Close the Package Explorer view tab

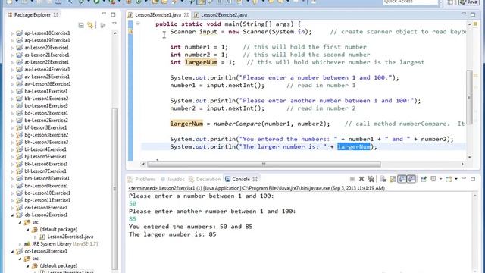(x=55, y=15)
